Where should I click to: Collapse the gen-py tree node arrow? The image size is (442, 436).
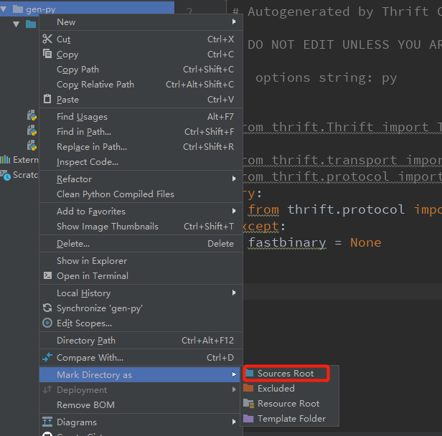4,9
